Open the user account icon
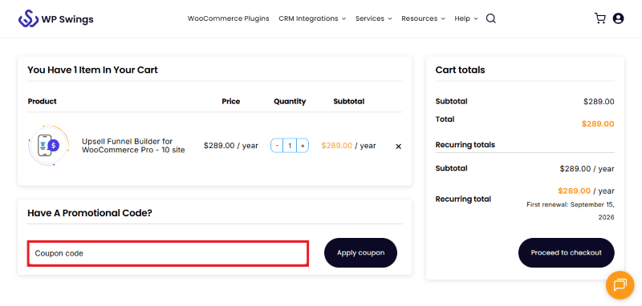Viewport: 642px width, 306px height. tap(618, 18)
